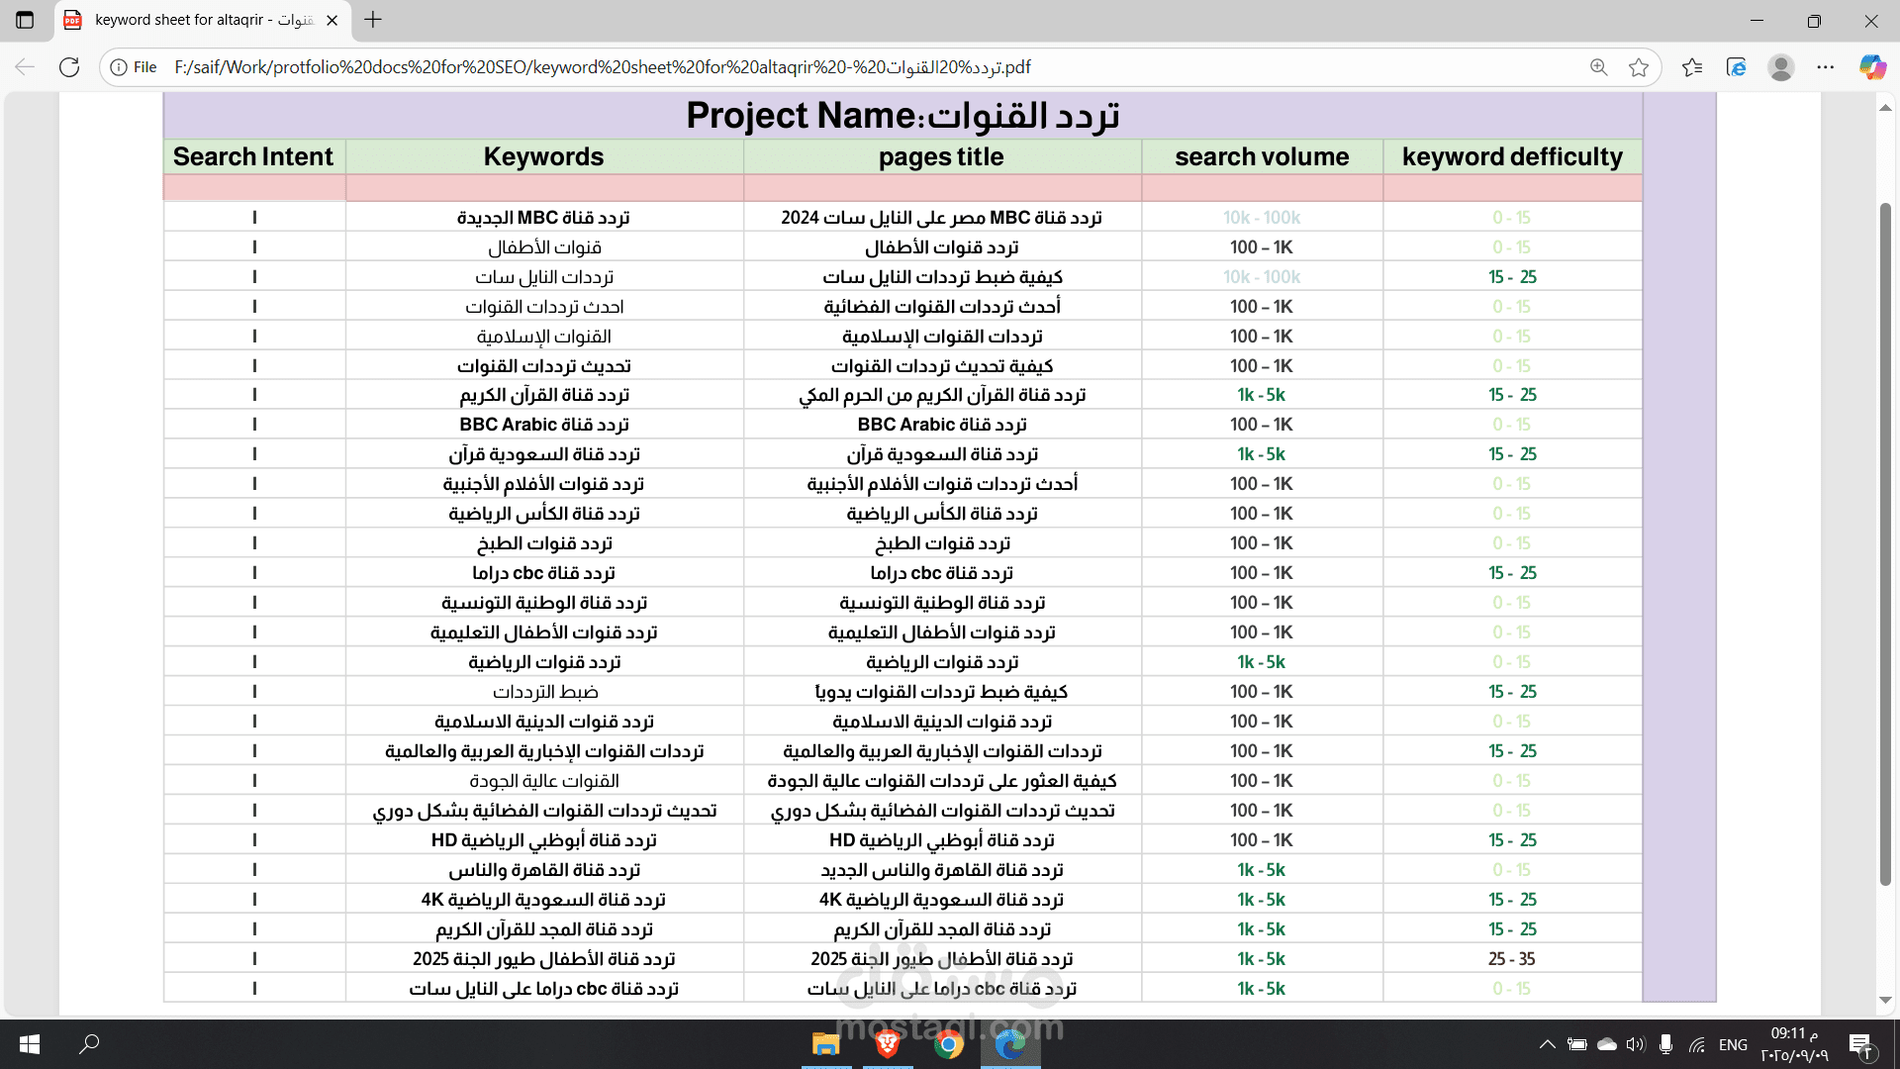The height and width of the screenshot is (1069, 1900).
Task: Switch to Microsoft Edge taskbar icon
Action: click(1010, 1044)
